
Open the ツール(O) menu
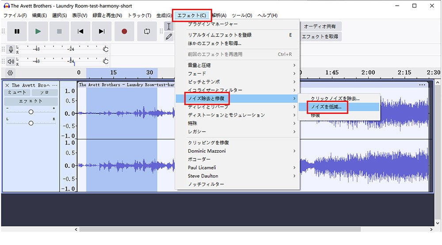pos(242,15)
